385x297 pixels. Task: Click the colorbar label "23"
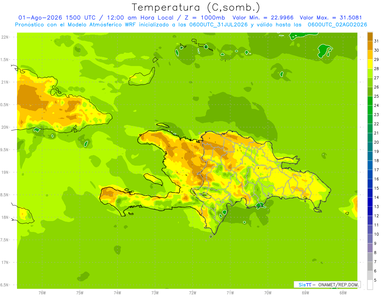coord(377,115)
